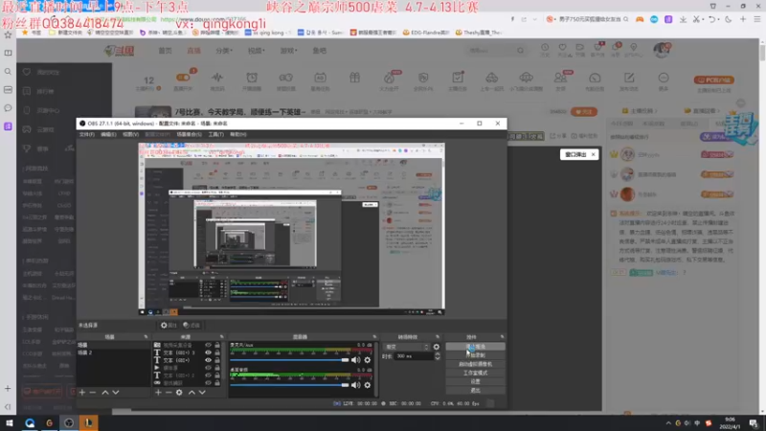Viewport: 766px width, 431px height.
Task: Click the desktop audio volume slider
Action: coord(289,385)
